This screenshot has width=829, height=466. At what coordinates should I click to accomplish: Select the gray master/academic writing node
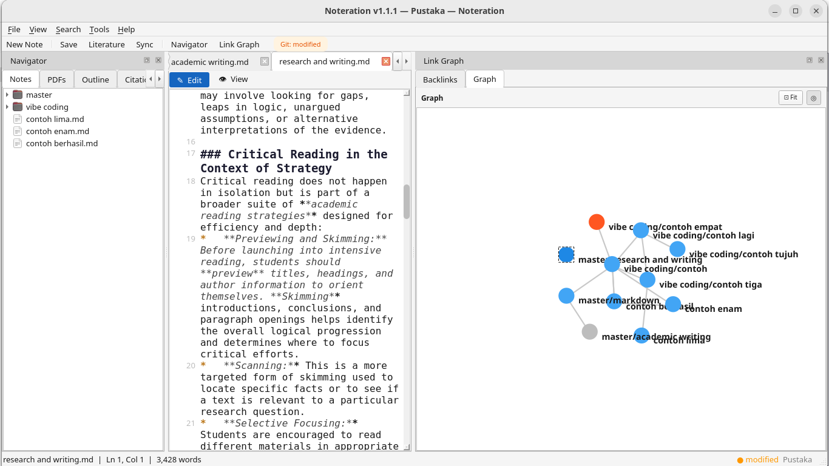point(589,331)
